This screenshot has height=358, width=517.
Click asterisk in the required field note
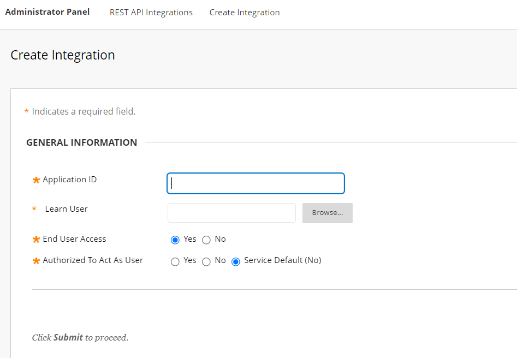(x=26, y=112)
